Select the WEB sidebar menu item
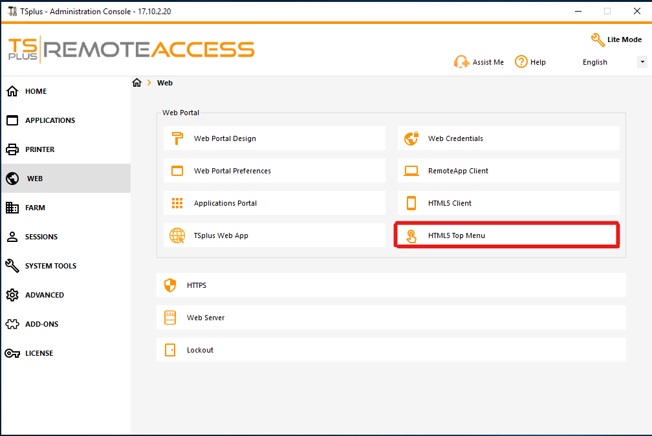The height and width of the screenshot is (436, 652). (66, 178)
